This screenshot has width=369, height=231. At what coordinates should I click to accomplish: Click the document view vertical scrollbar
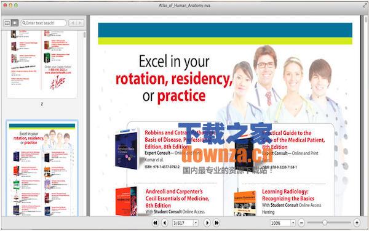point(366,116)
